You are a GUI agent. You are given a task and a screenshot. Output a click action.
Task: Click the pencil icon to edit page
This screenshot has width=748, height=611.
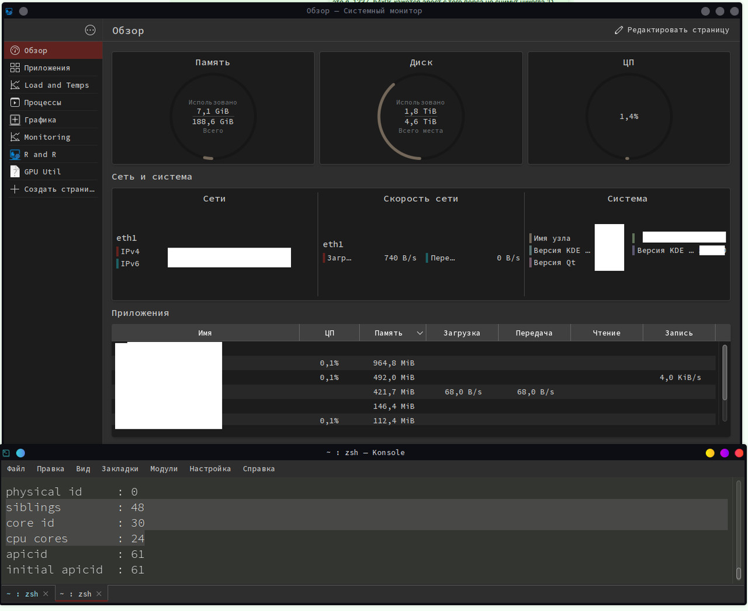[x=619, y=30]
